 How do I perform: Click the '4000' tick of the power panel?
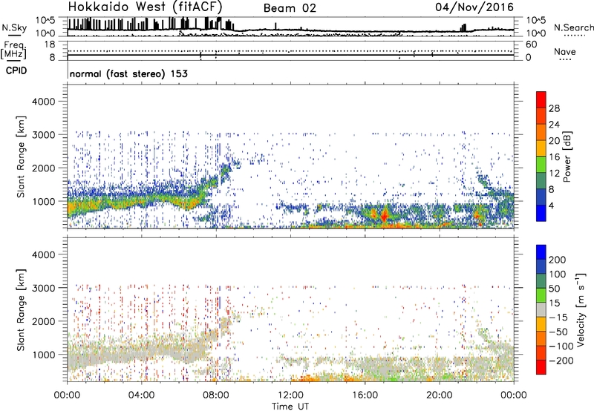[44, 102]
